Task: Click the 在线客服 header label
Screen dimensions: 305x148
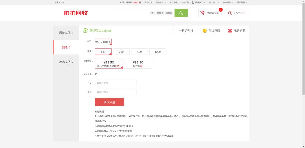Action: click(214, 31)
